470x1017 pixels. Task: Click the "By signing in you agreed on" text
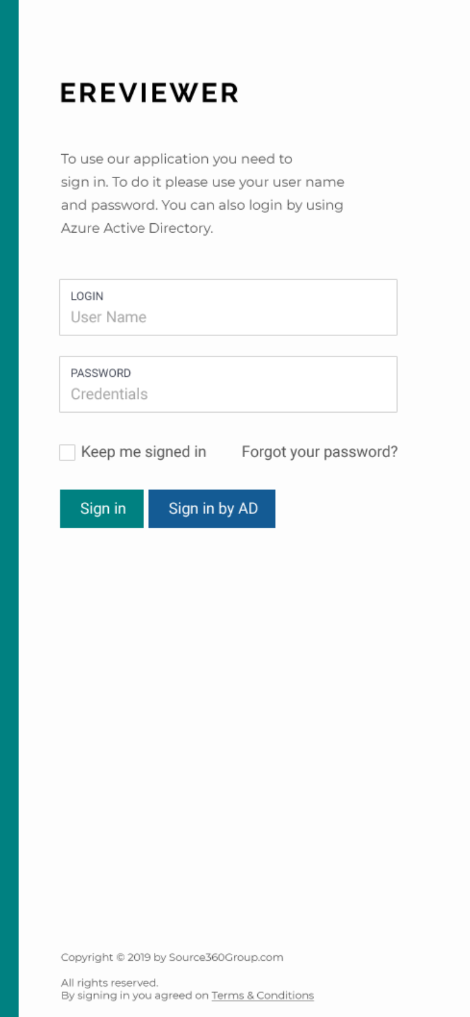pyautogui.click(x=134, y=995)
